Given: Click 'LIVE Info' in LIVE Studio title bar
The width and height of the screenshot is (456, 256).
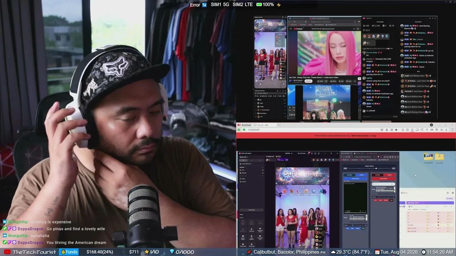Looking at the screenshot, I should (288, 153).
